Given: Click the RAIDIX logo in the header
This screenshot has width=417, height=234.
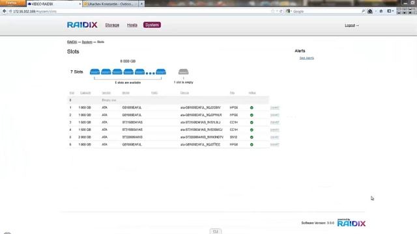Looking at the screenshot, I should click(x=82, y=25).
